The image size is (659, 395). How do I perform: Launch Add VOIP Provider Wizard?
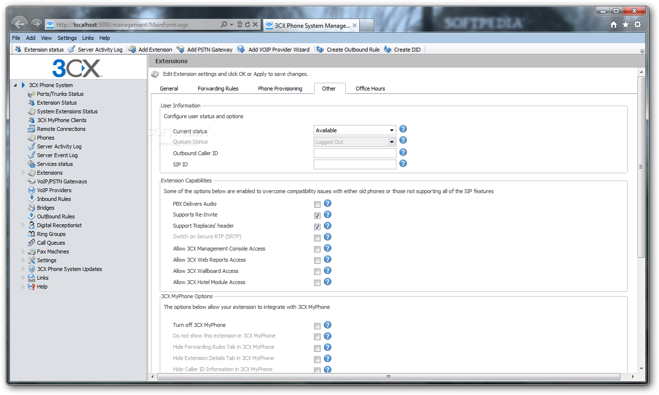coord(273,50)
